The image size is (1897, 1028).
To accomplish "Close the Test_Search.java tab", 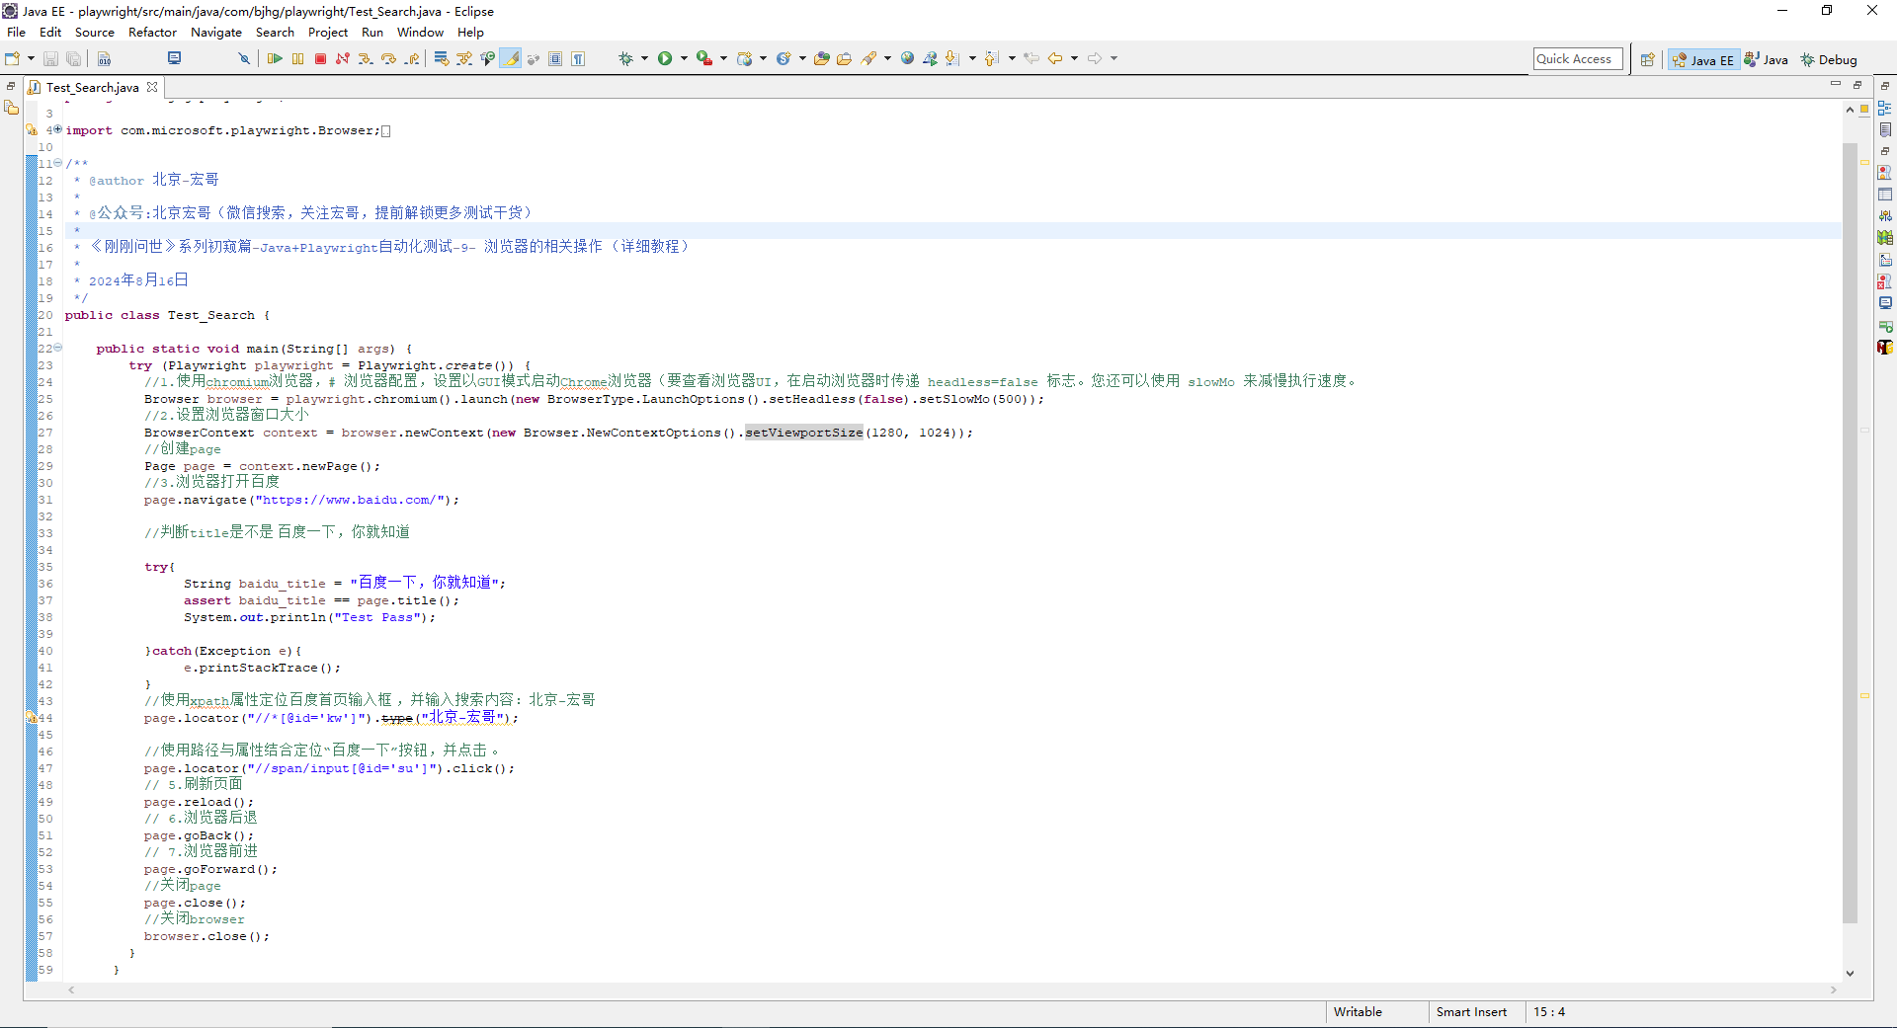I will [152, 87].
